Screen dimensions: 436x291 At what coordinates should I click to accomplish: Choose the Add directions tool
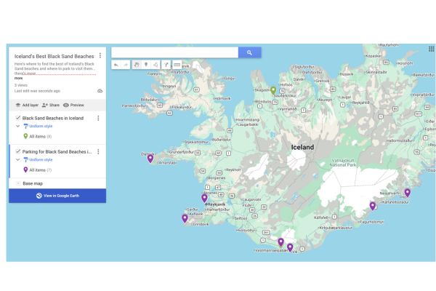point(166,65)
